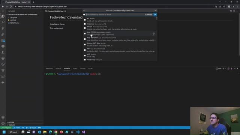Viewport: 240px width, 135px height.
Task: Open README.md in the explorer
Action: 15,23
